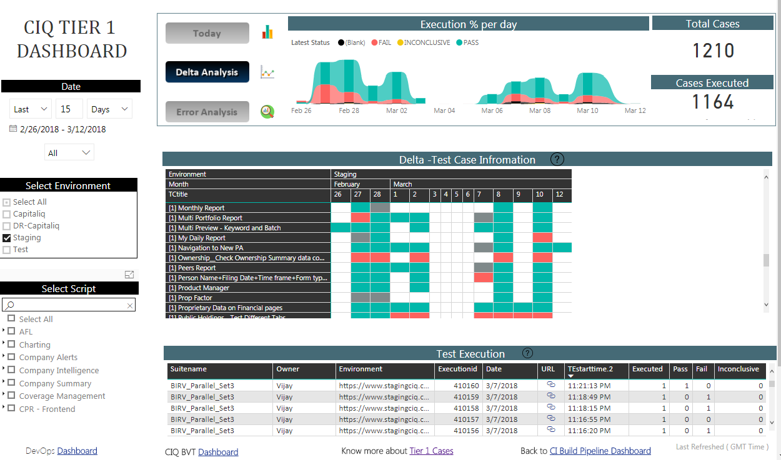Uncheck the Staging environment
781x460 pixels.
pos(7,238)
